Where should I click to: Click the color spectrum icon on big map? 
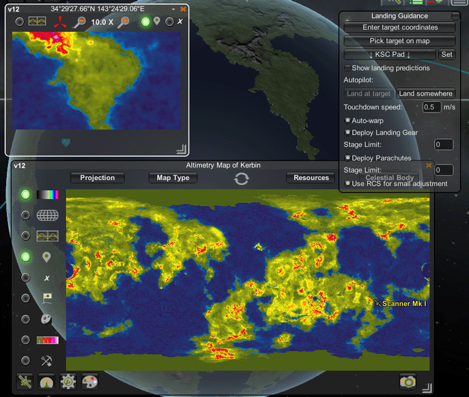point(48,194)
